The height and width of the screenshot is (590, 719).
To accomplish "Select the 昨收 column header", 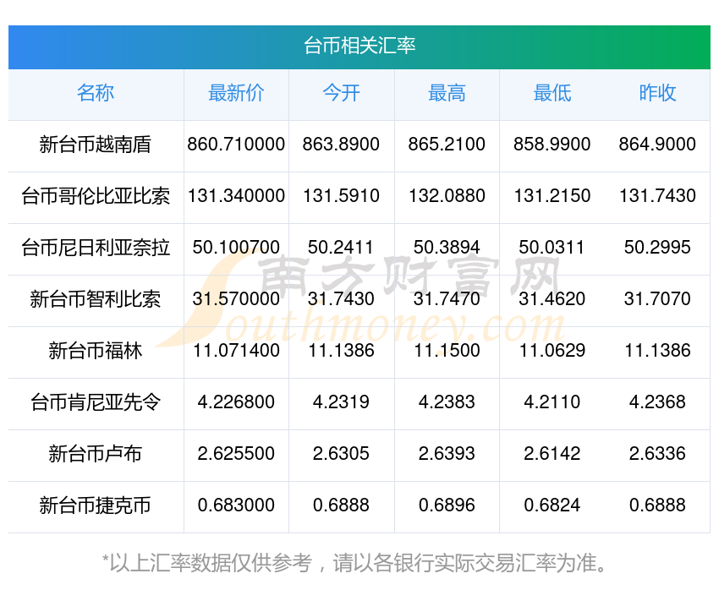I will (657, 93).
